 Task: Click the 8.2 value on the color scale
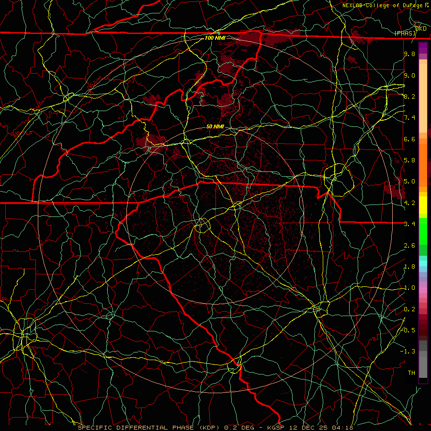tap(409, 96)
